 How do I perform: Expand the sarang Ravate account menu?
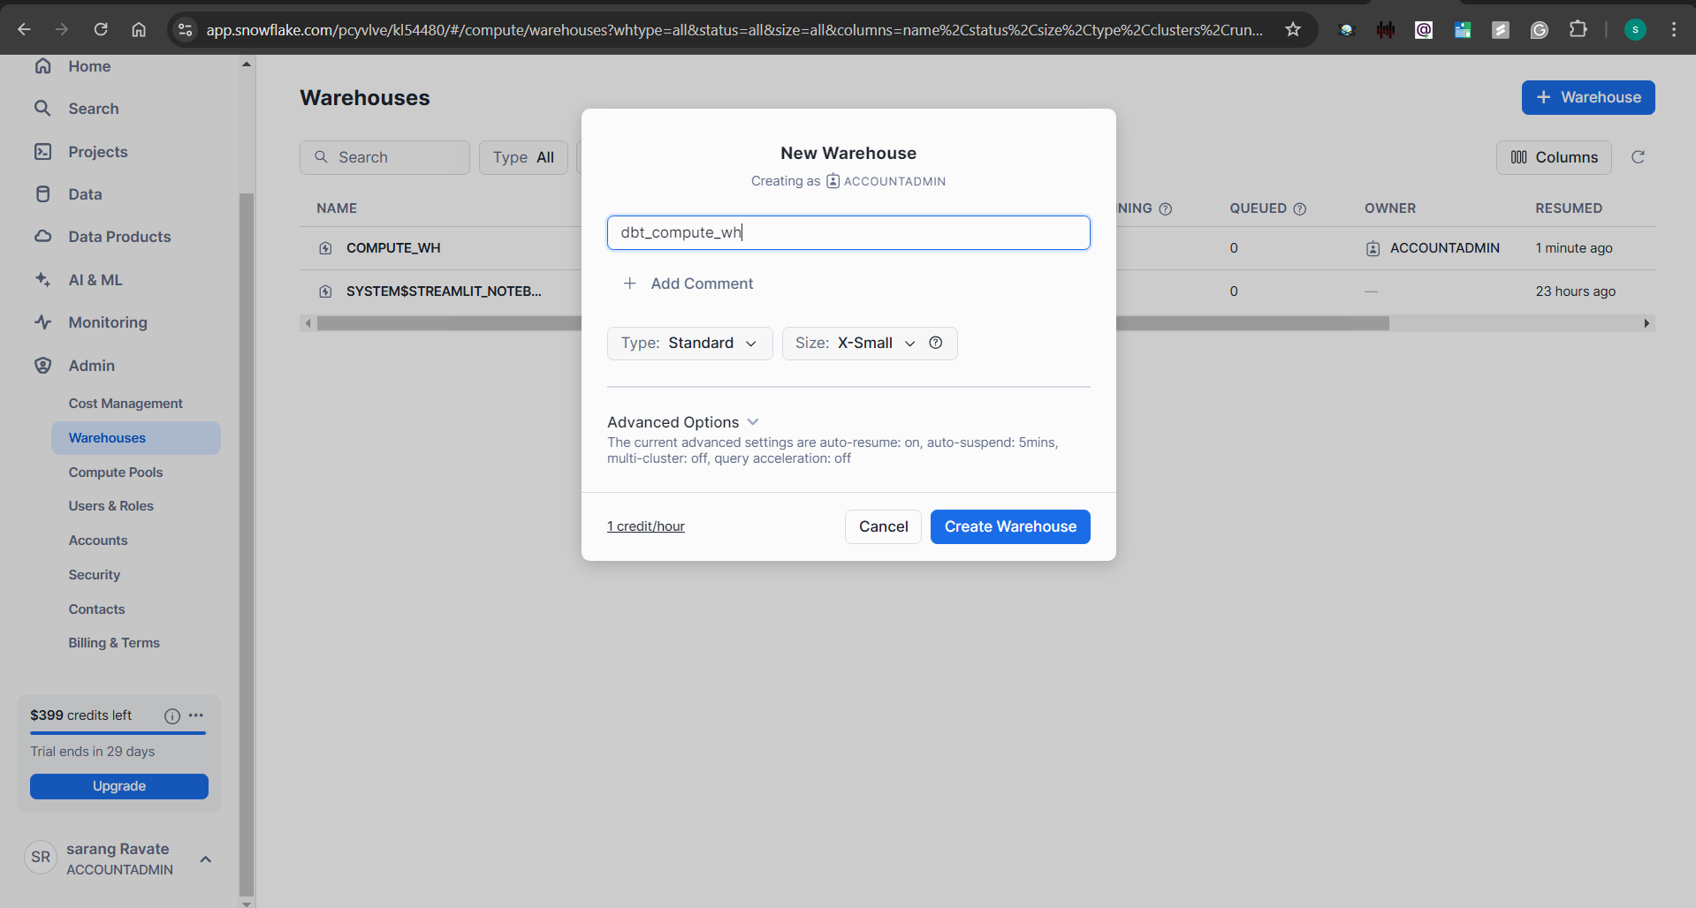206,859
